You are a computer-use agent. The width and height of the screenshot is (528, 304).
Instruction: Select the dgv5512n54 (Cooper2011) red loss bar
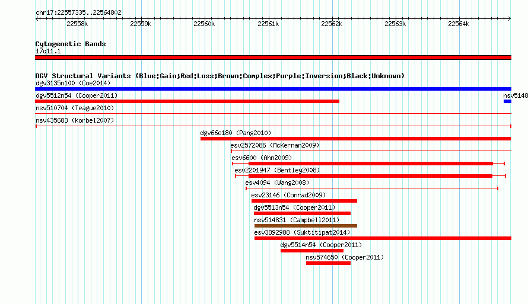click(187, 101)
